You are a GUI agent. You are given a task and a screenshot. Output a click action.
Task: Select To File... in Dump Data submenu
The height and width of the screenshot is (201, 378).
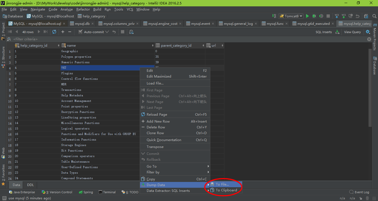coord(222,184)
